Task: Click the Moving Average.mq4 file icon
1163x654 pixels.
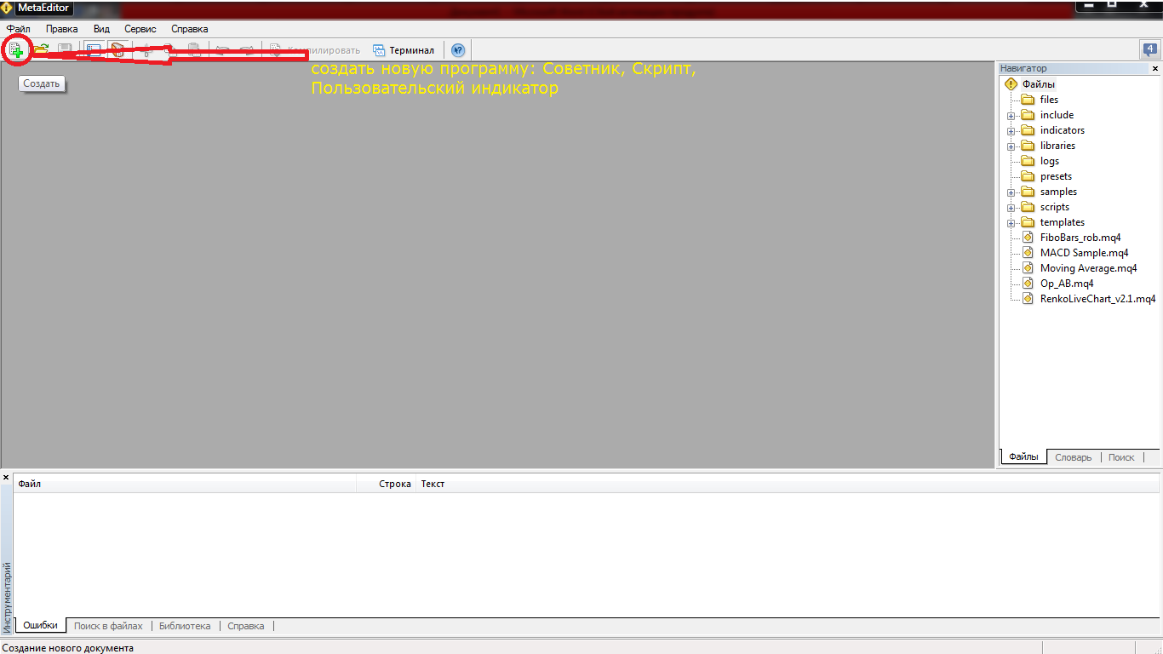Action: [x=1028, y=268]
